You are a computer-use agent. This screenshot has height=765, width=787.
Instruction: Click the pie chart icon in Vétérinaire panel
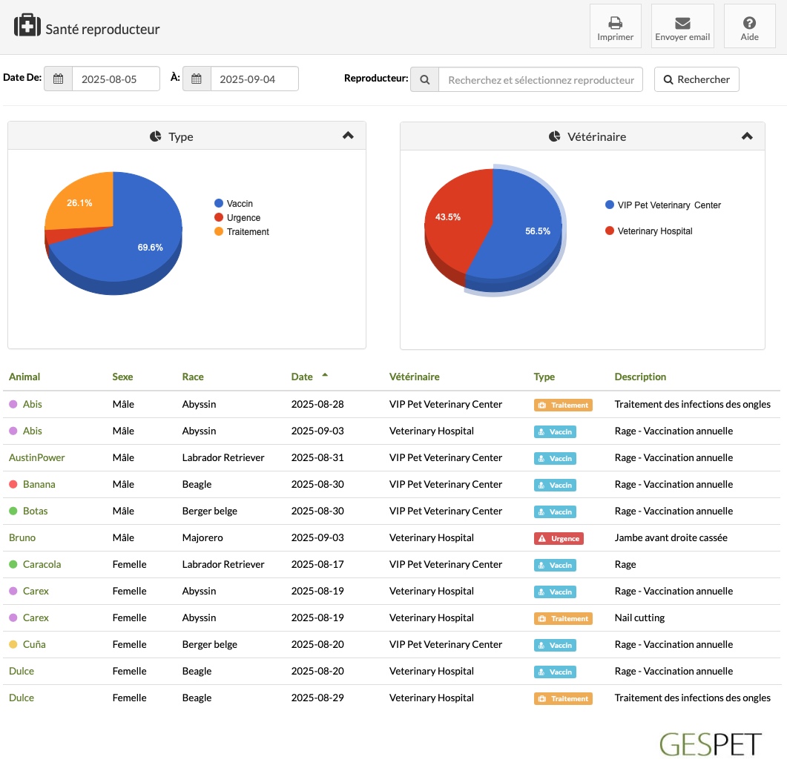554,136
